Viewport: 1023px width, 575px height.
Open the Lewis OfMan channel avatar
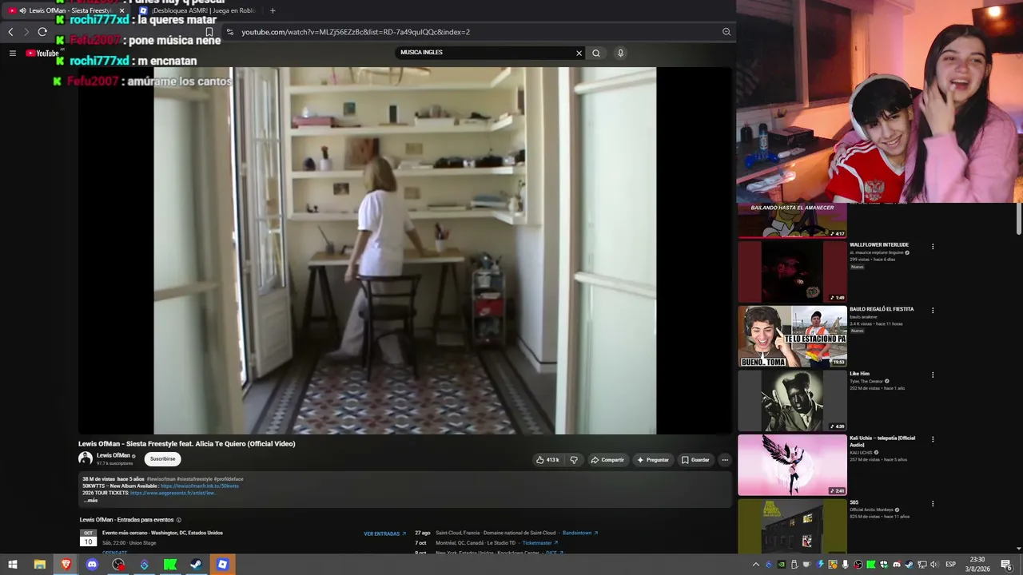(x=86, y=458)
